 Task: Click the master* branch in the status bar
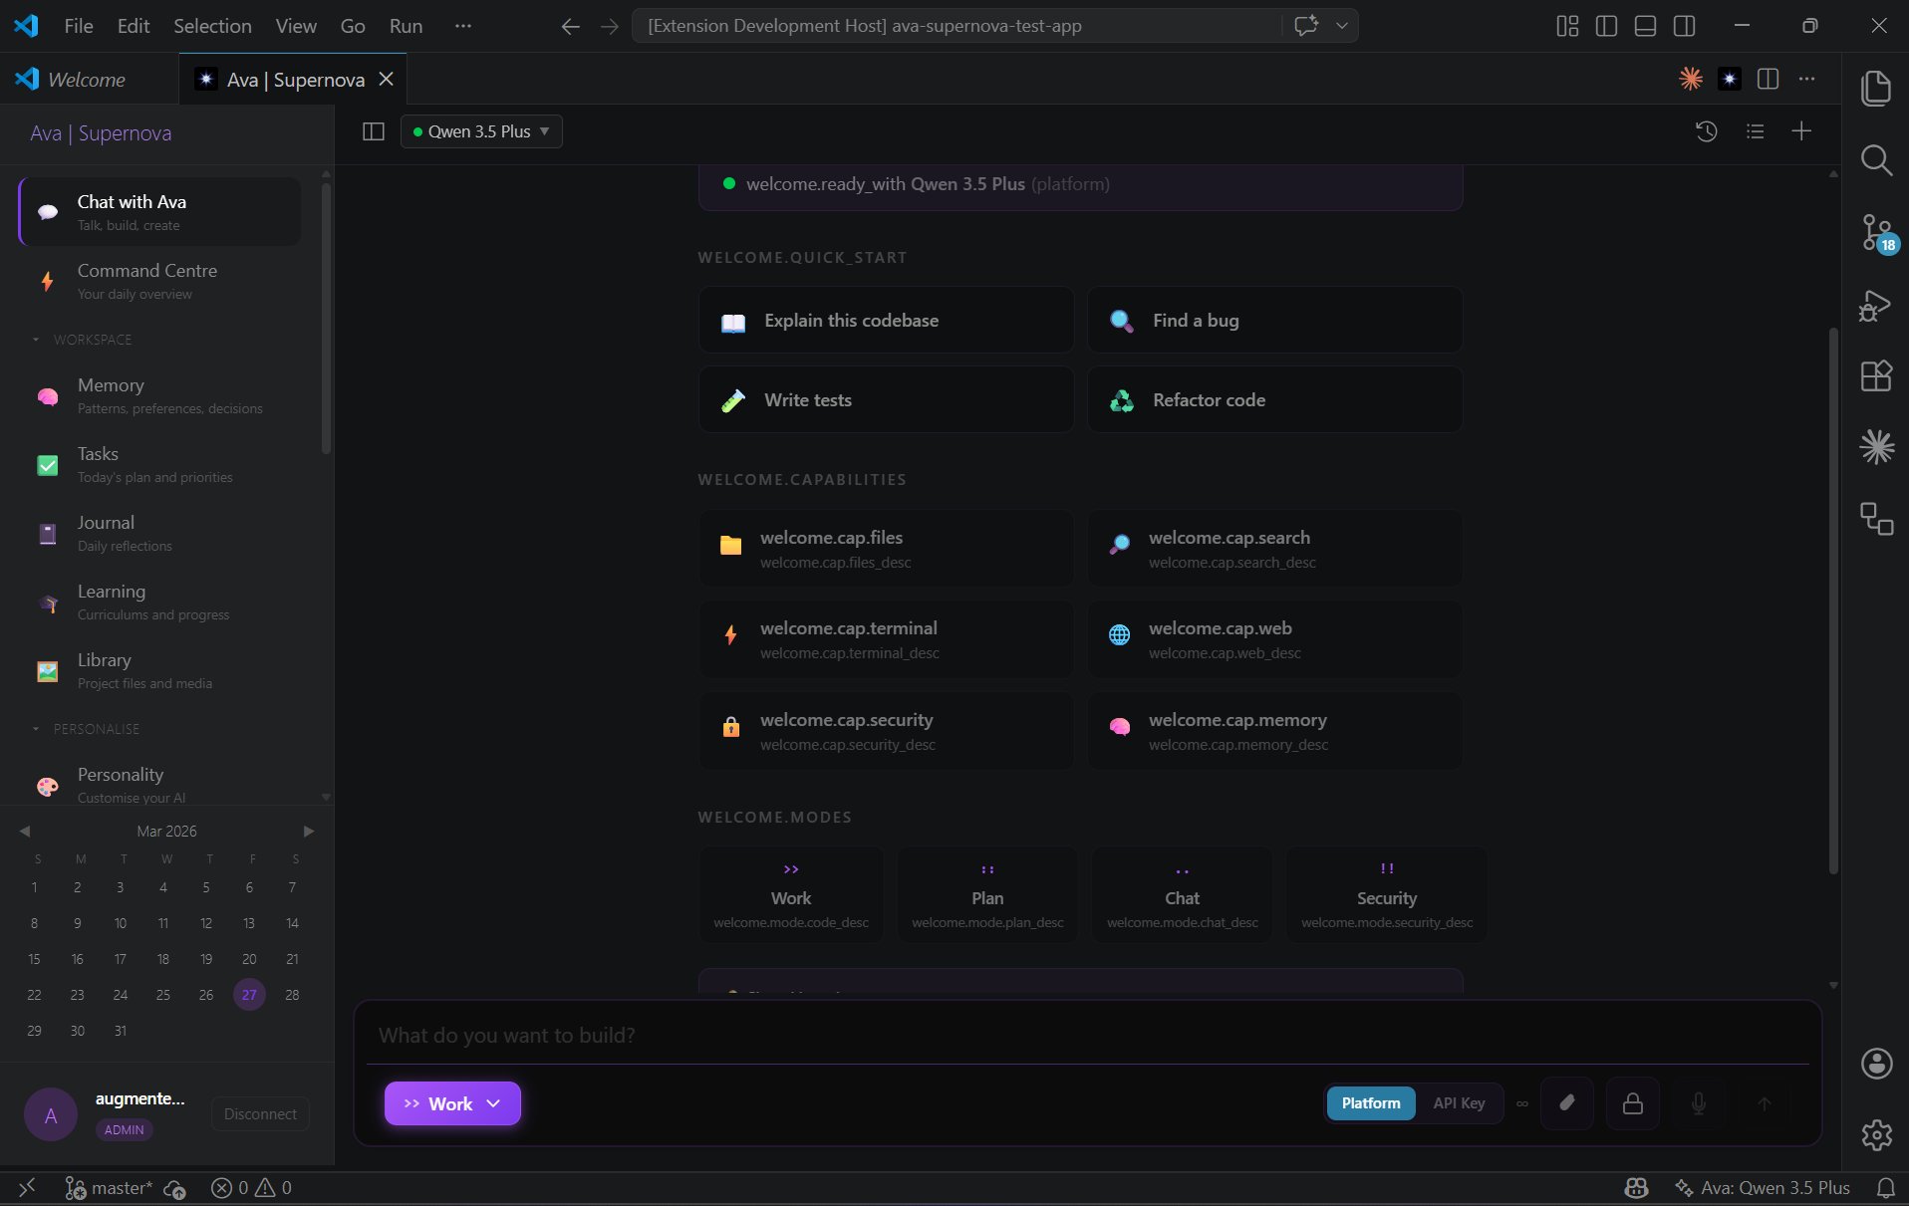[x=110, y=1187]
